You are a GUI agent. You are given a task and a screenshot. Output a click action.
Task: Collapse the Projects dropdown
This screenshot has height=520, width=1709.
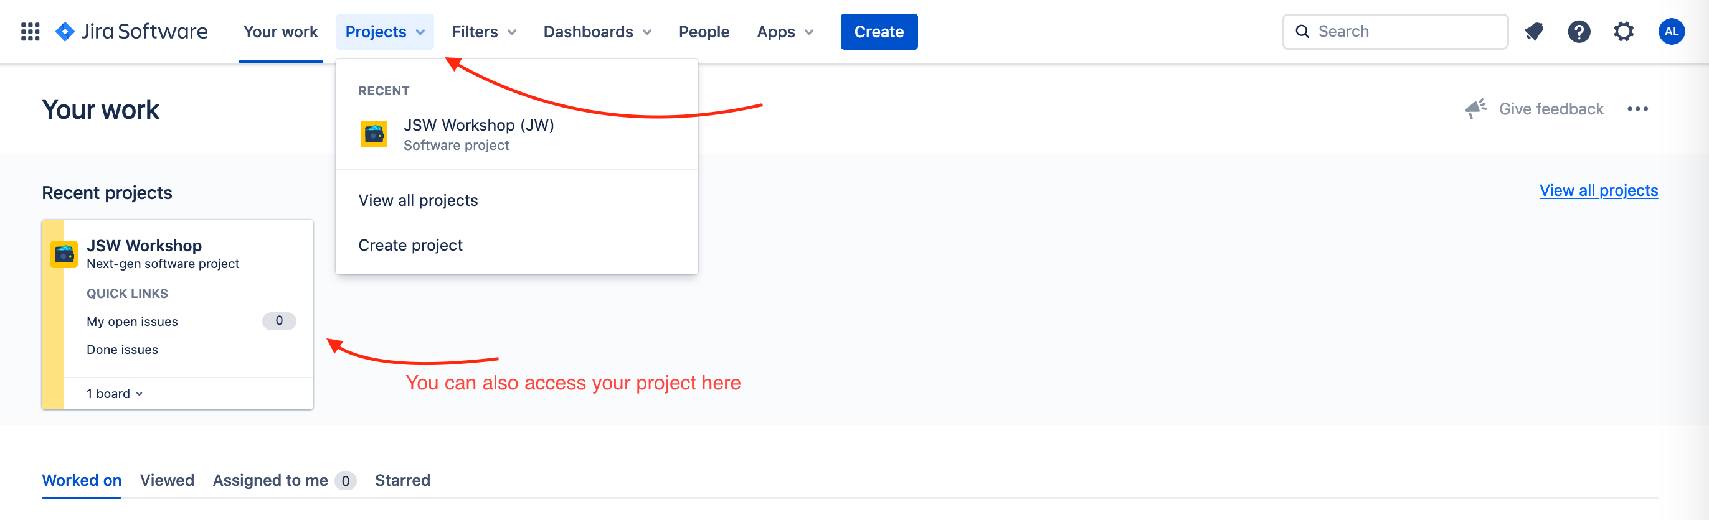coord(385,31)
